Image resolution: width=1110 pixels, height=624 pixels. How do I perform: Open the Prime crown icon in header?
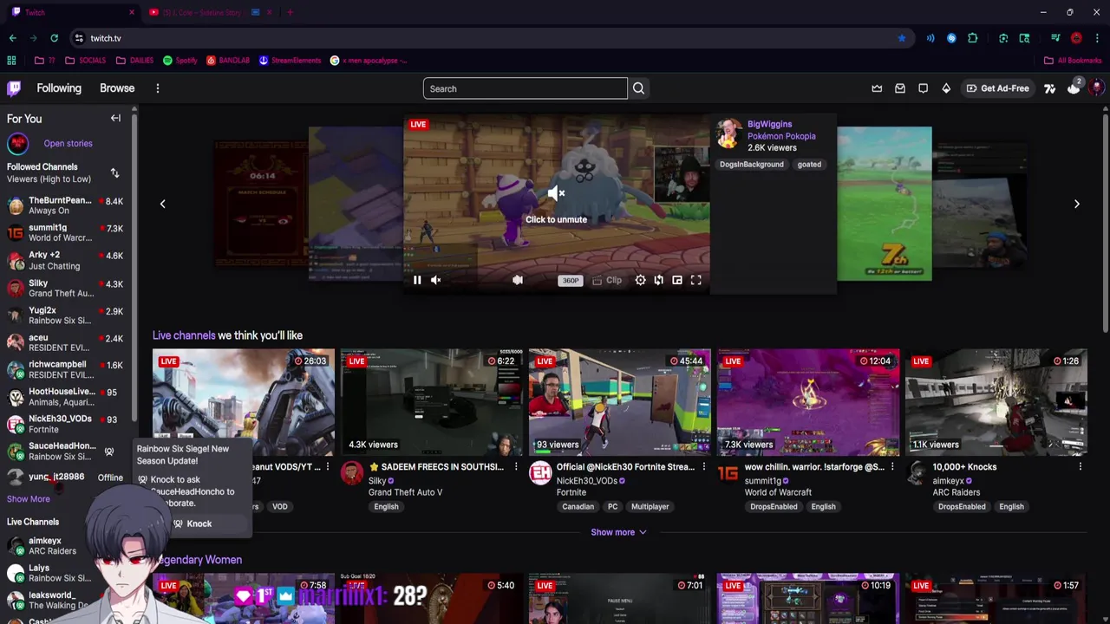pyautogui.click(x=877, y=88)
